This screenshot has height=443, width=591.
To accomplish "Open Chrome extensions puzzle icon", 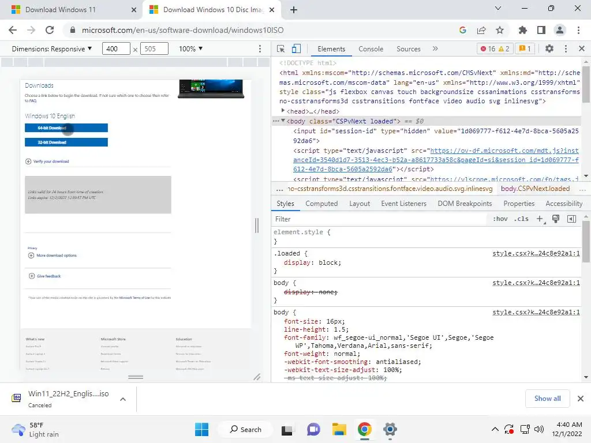I will 523,30.
